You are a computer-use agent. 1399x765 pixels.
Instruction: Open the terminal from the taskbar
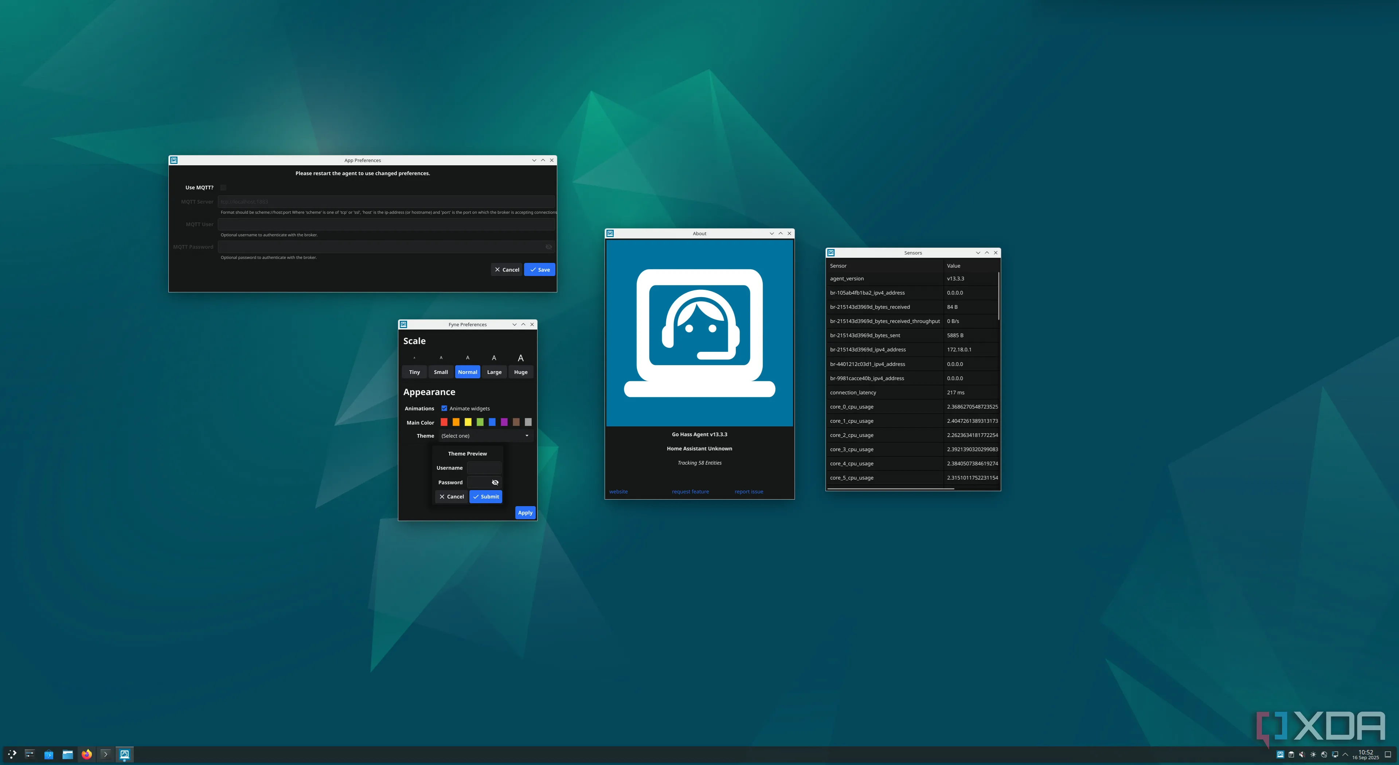pos(105,754)
